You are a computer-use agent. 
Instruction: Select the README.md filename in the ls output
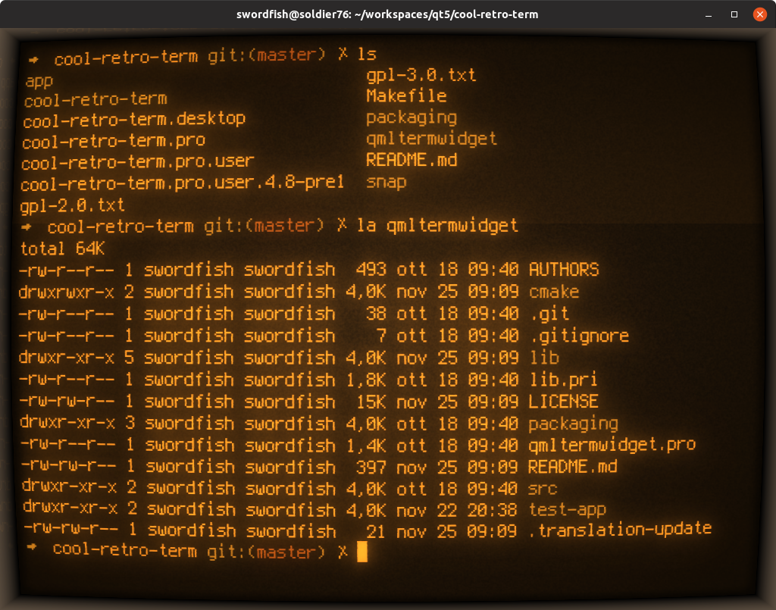(413, 160)
